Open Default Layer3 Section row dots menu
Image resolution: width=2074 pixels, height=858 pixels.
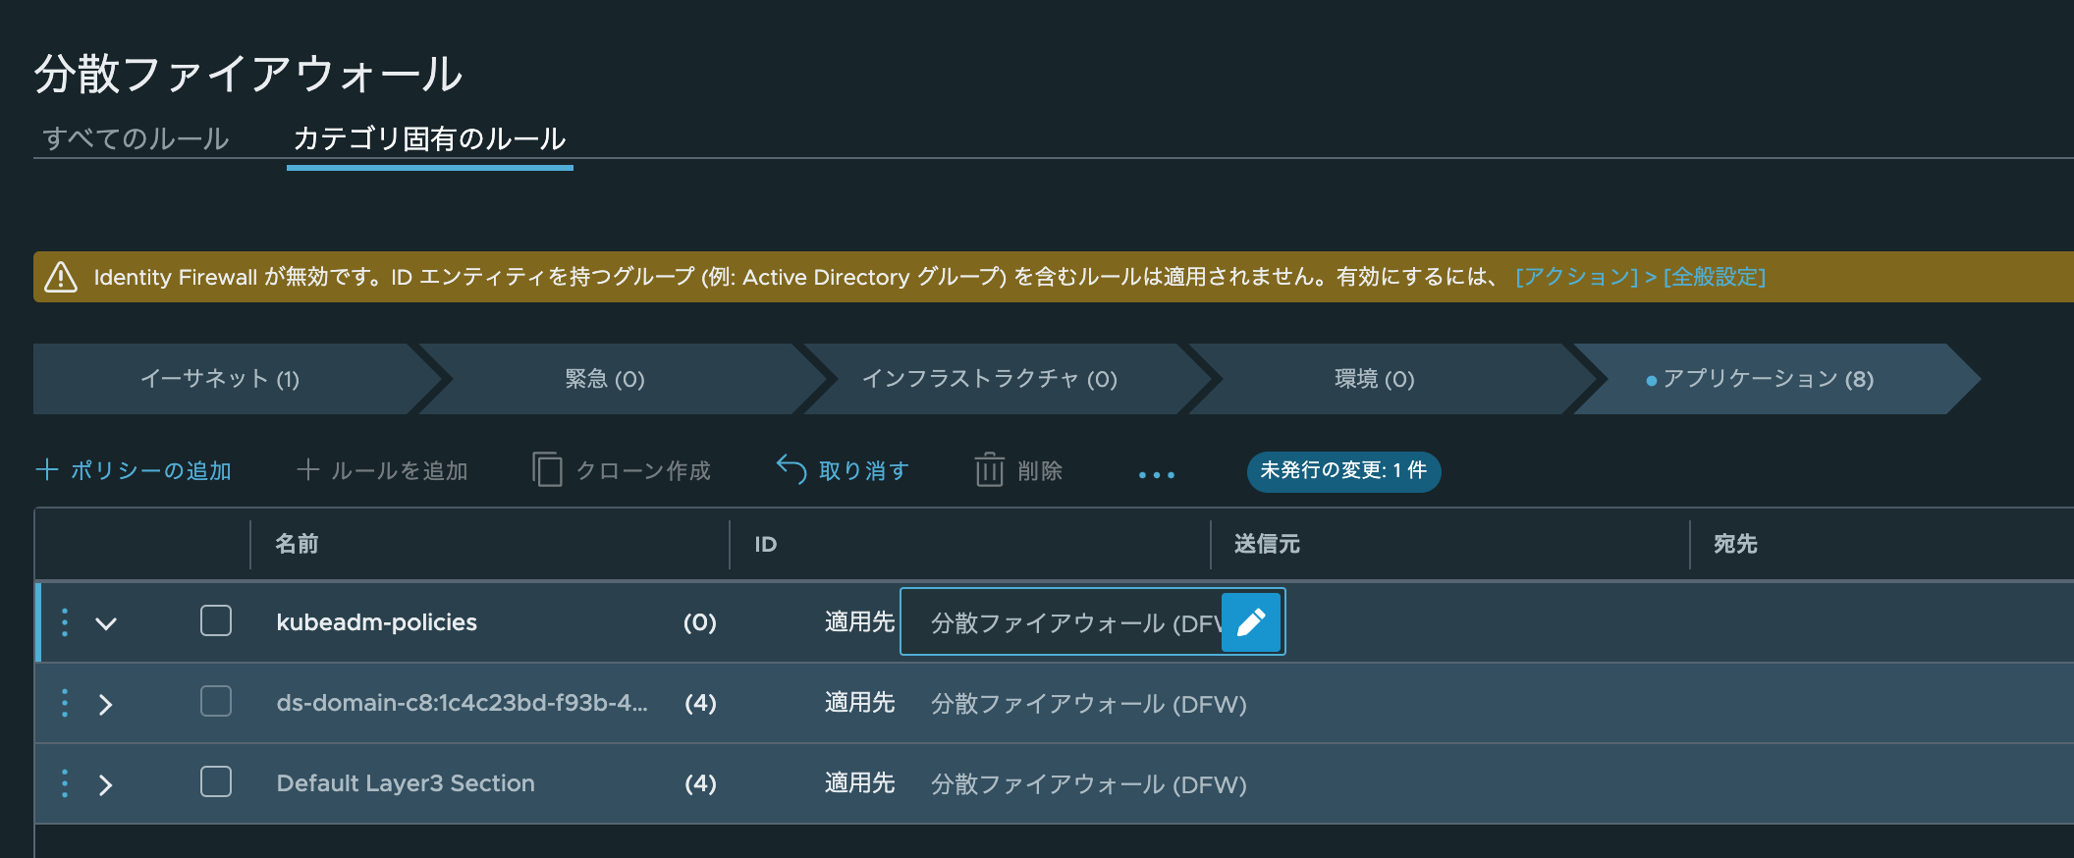(x=65, y=783)
